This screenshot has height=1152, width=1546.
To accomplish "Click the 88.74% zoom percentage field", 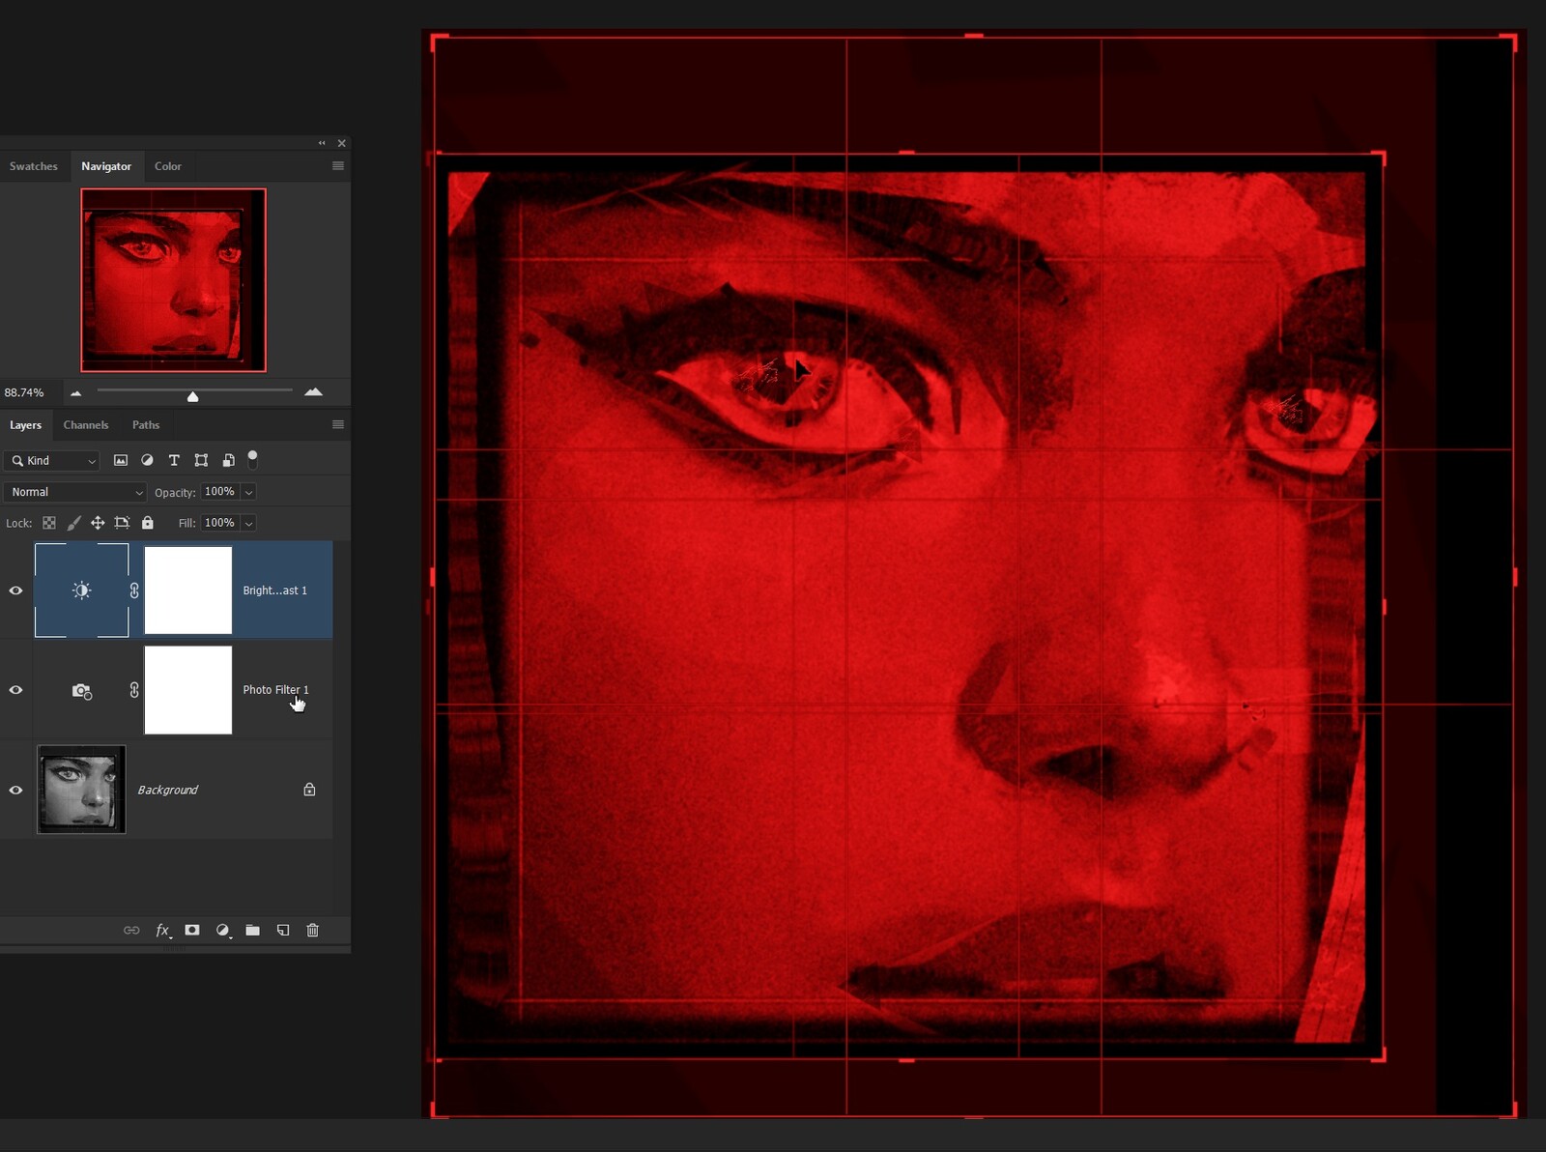I will tap(24, 392).
